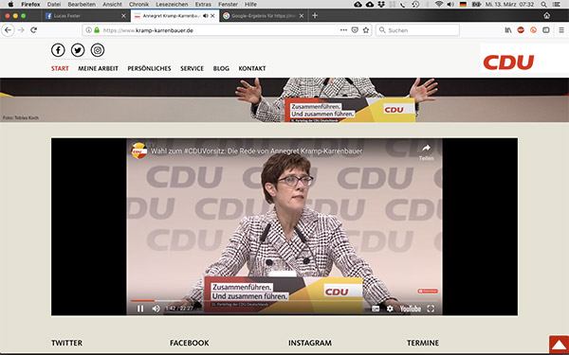Open the Dropbox menu bar icon
Screen dimensions: 569x355
point(381,5)
